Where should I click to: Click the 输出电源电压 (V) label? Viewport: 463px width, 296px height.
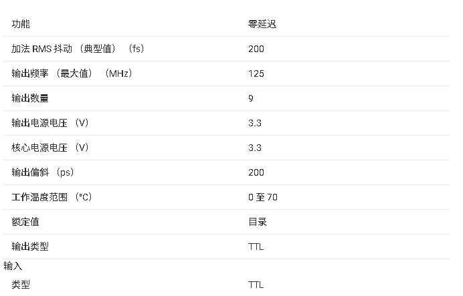[x=50, y=123]
